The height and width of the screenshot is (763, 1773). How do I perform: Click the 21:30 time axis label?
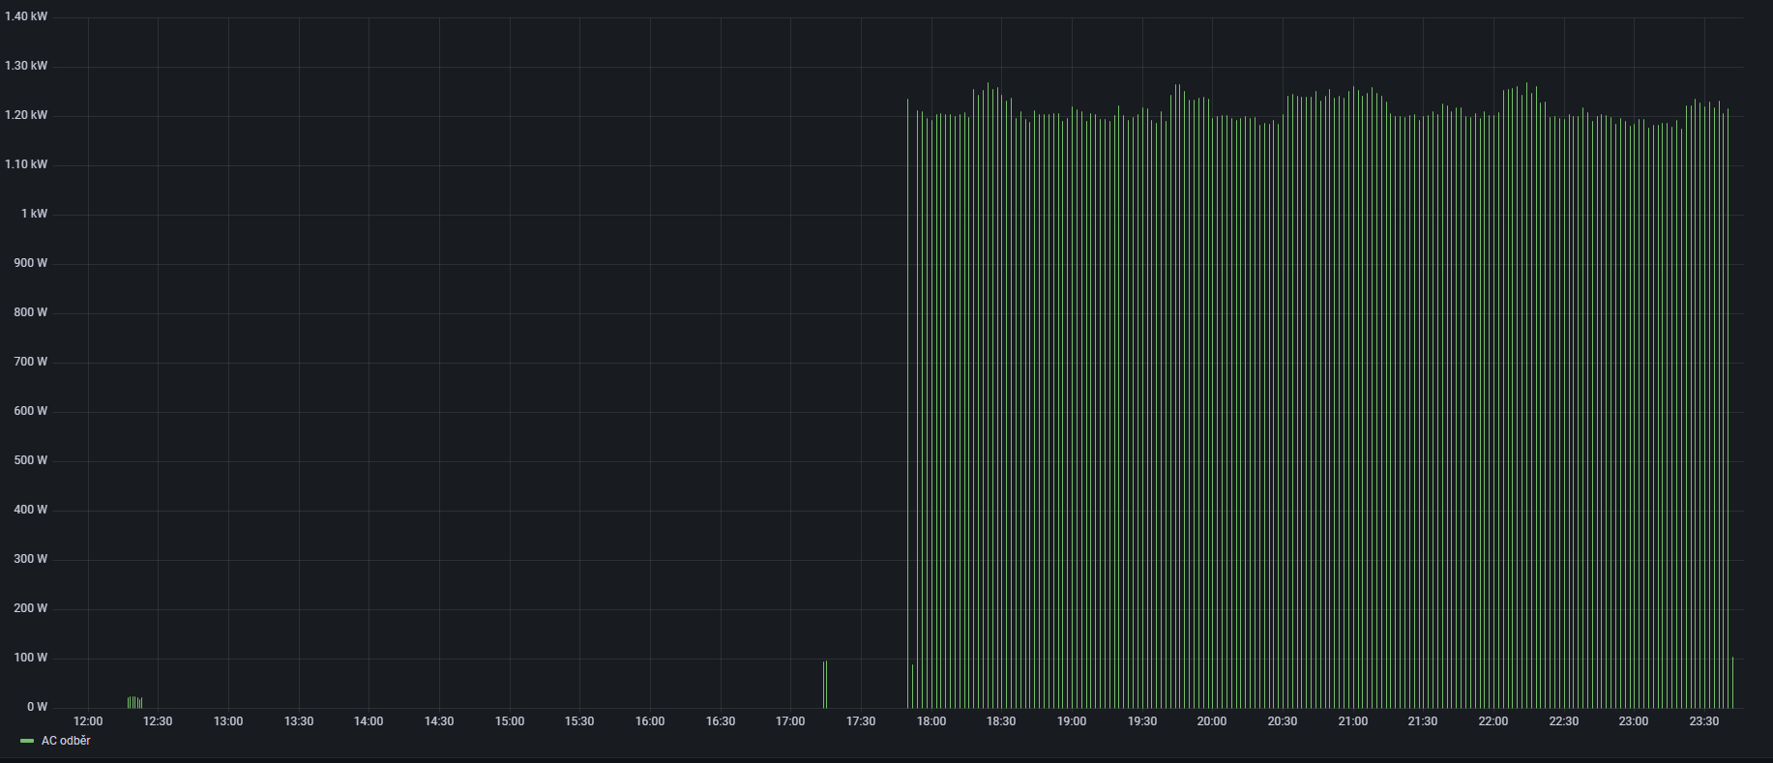(x=1423, y=721)
